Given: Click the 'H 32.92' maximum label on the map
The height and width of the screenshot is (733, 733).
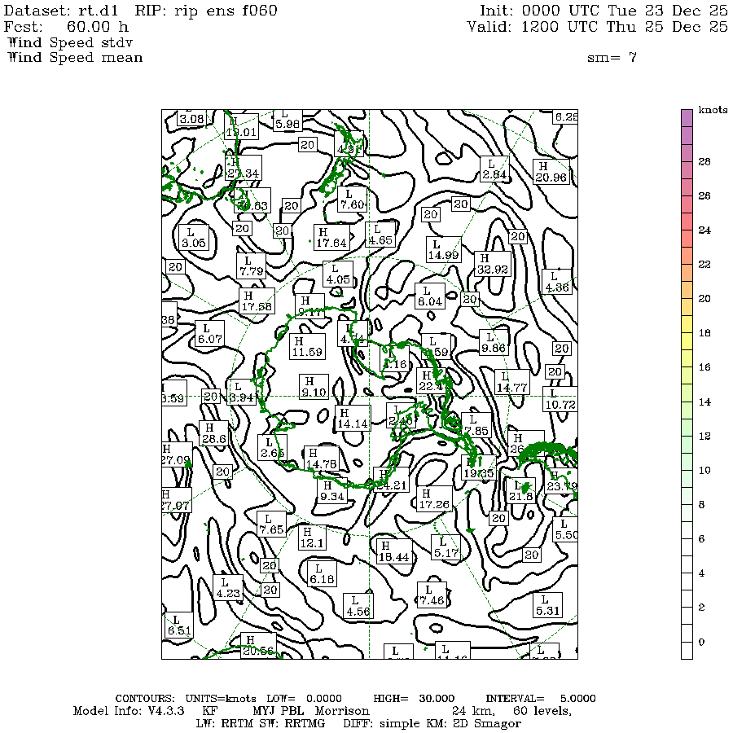Looking at the screenshot, I should point(492,264).
